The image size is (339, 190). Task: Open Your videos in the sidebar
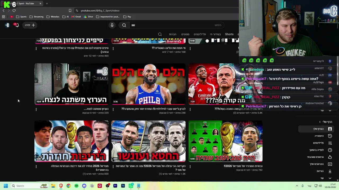[321, 164]
